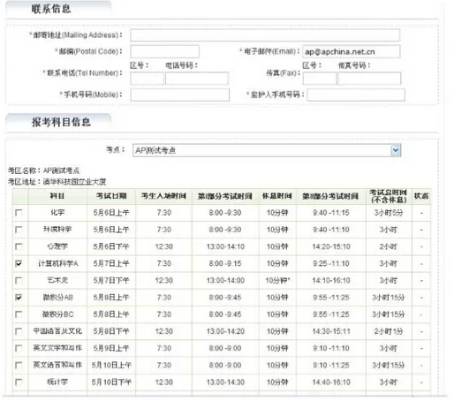
Task: Uncheck the 微积分AB subject checkbox
Action: [x=19, y=298]
